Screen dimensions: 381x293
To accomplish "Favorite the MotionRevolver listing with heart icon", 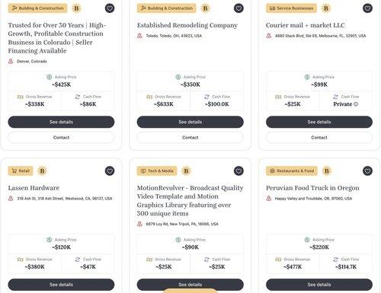I will (x=239, y=170).
